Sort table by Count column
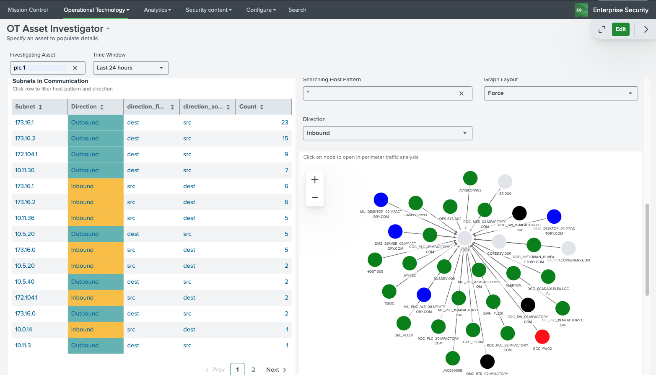This screenshot has height=375, width=656. coord(262,107)
